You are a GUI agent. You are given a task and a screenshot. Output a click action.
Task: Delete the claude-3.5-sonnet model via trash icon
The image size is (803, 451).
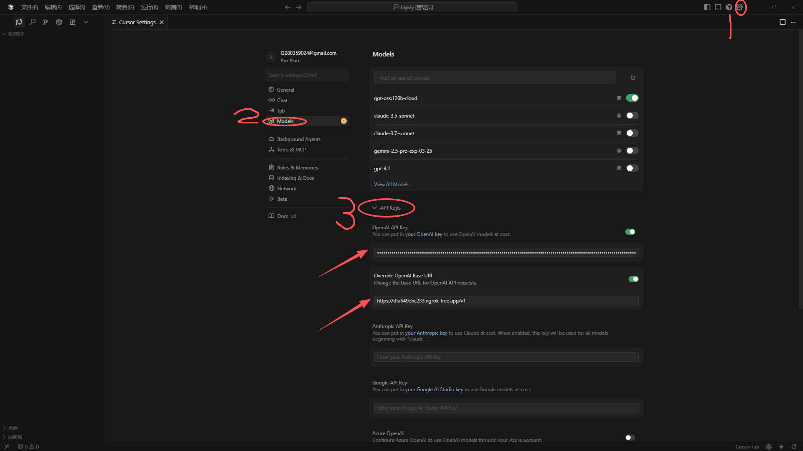[619, 115]
